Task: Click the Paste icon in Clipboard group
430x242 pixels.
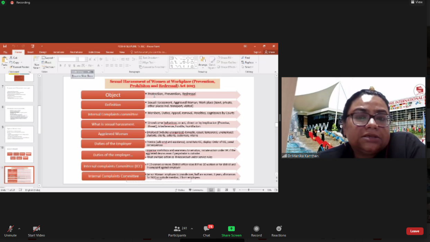Action: pyautogui.click(x=4, y=61)
